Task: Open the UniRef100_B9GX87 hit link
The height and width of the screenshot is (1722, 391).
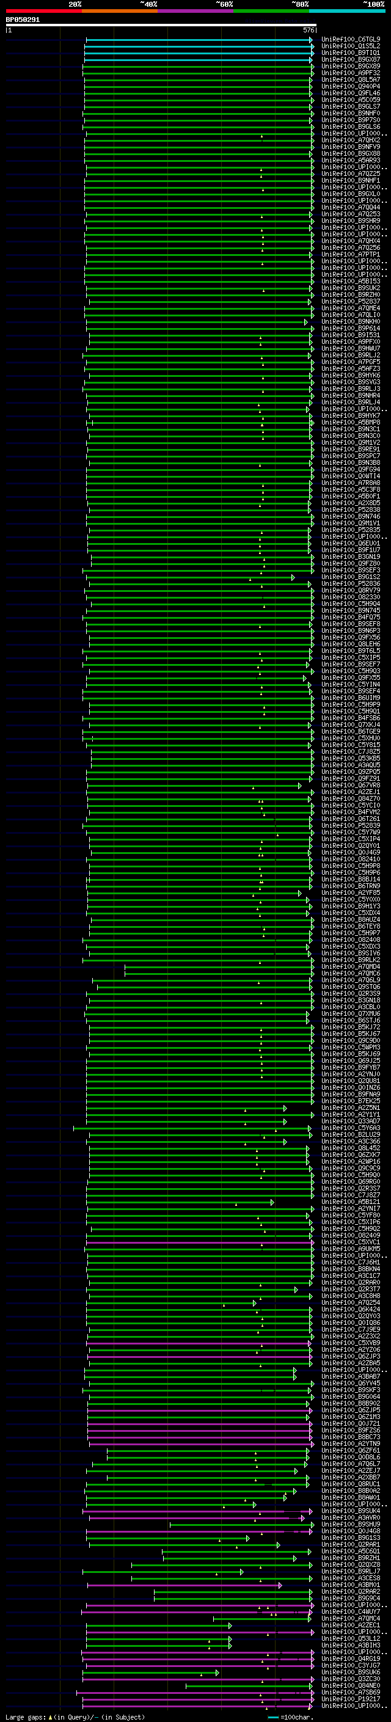Action: (351, 59)
